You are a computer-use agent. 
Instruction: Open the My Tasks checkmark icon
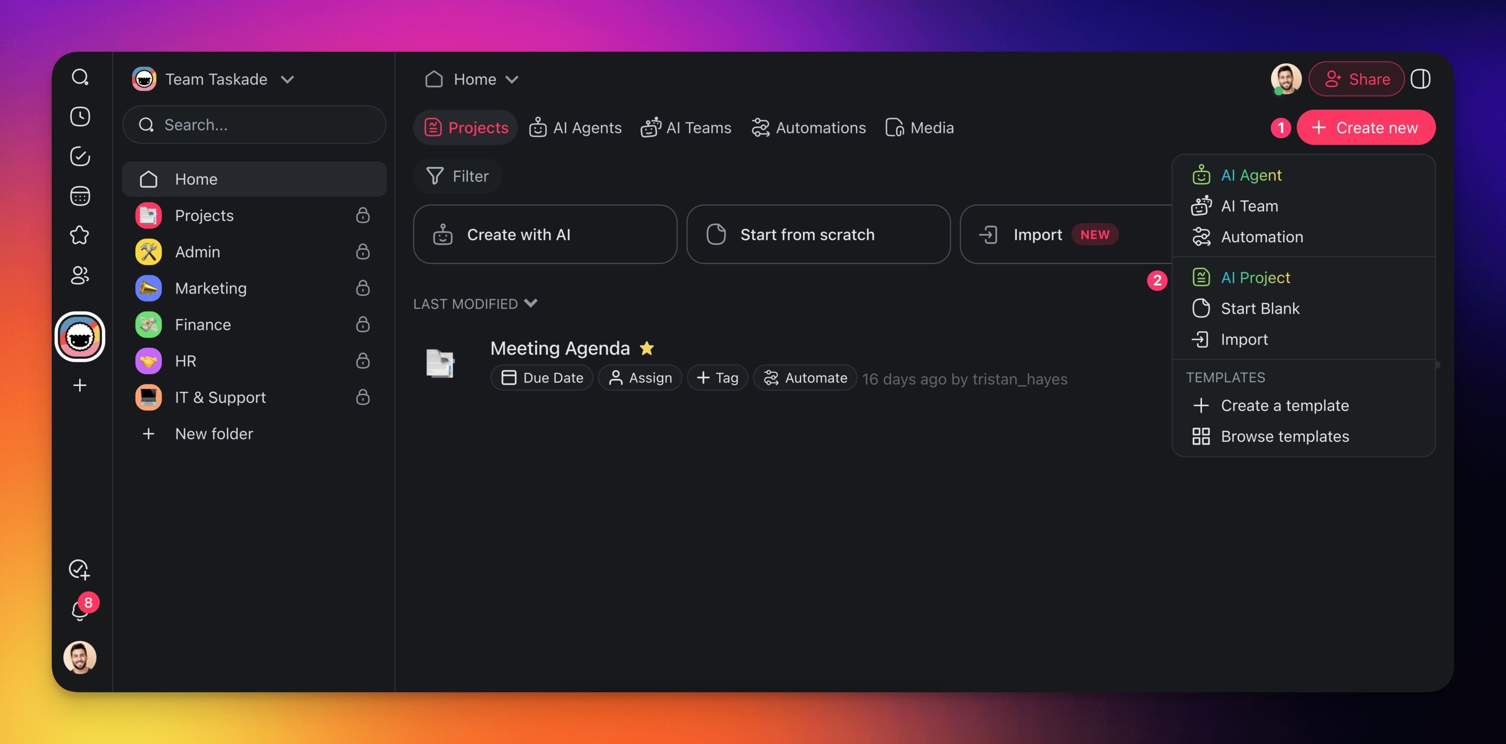click(x=80, y=156)
